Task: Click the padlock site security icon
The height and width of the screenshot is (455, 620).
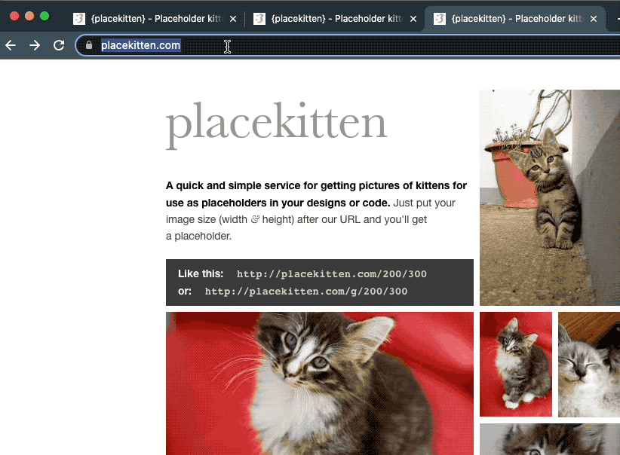Action: [89, 45]
